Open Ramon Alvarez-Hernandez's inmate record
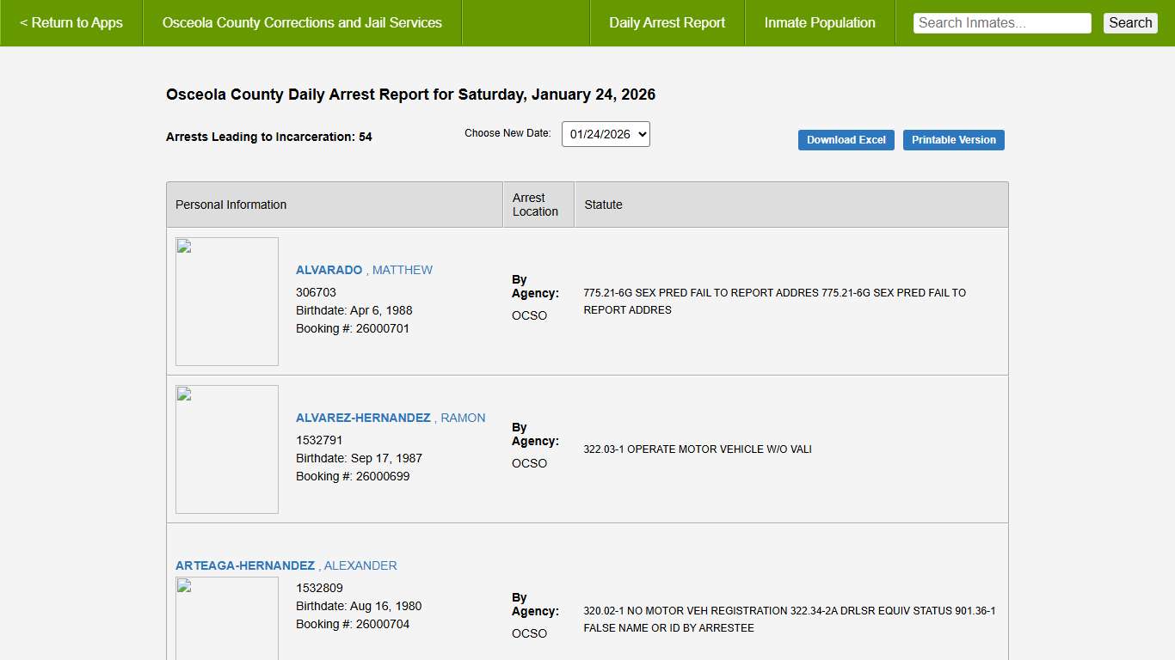The image size is (1175, 660). click(391, 418)
